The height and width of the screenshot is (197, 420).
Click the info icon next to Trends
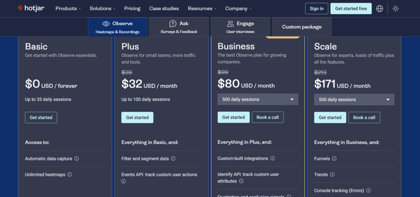point(332,175)
